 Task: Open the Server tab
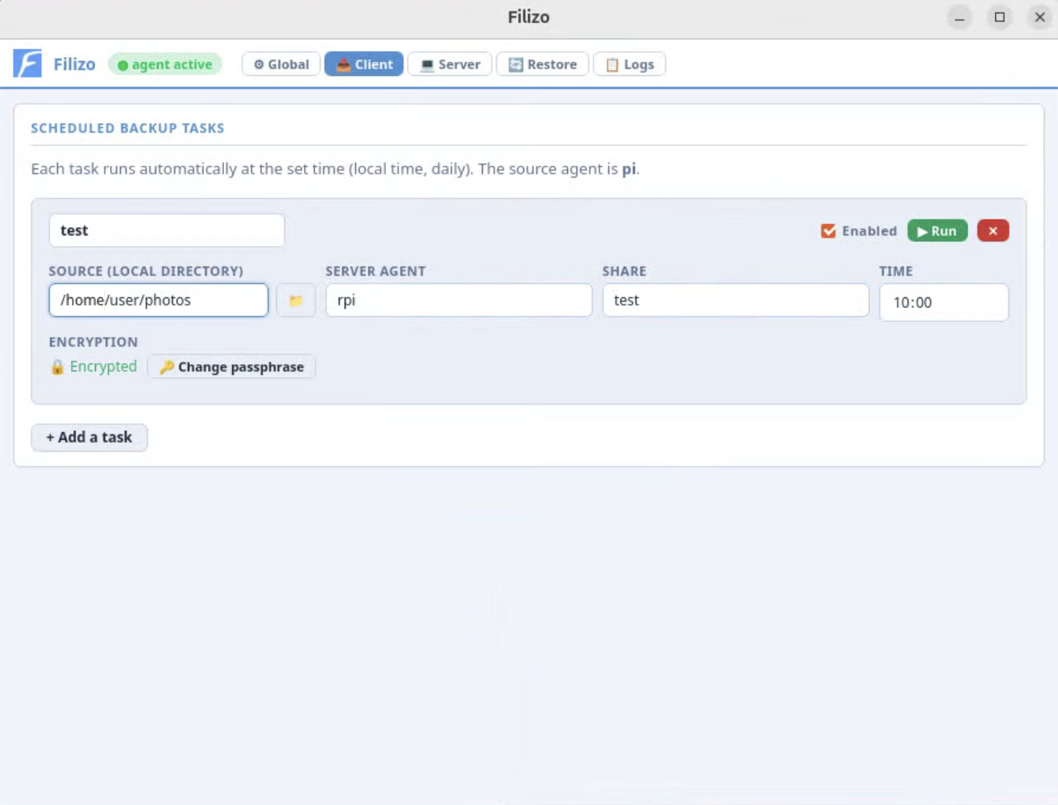(x=450, y=64)
